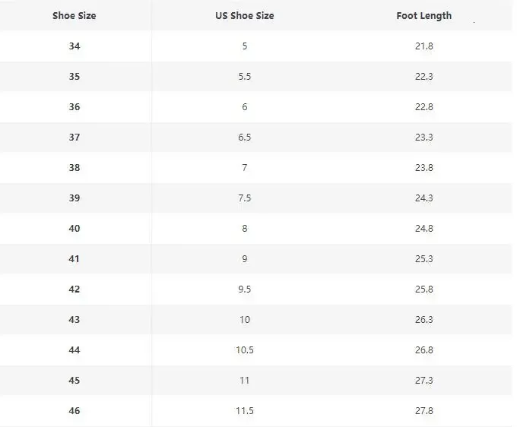Select the 26.3 foot length cell
Image resolution: width=517 pixels, height=427 pixels.
pos(423,320)
